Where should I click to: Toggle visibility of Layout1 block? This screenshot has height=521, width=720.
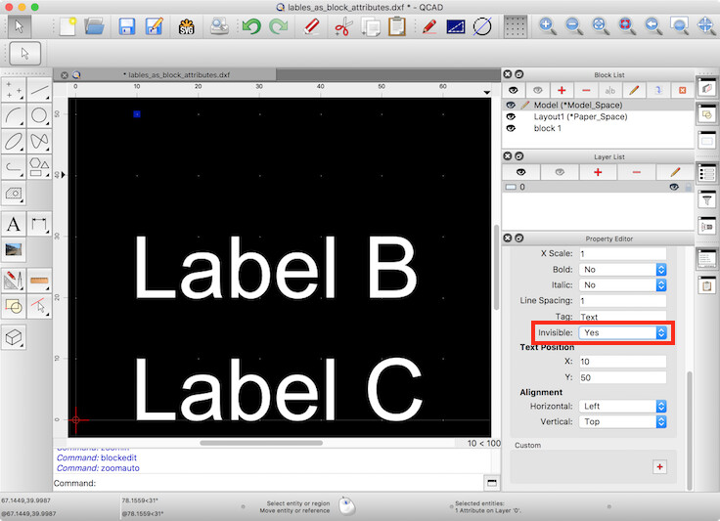coord(511,116)
